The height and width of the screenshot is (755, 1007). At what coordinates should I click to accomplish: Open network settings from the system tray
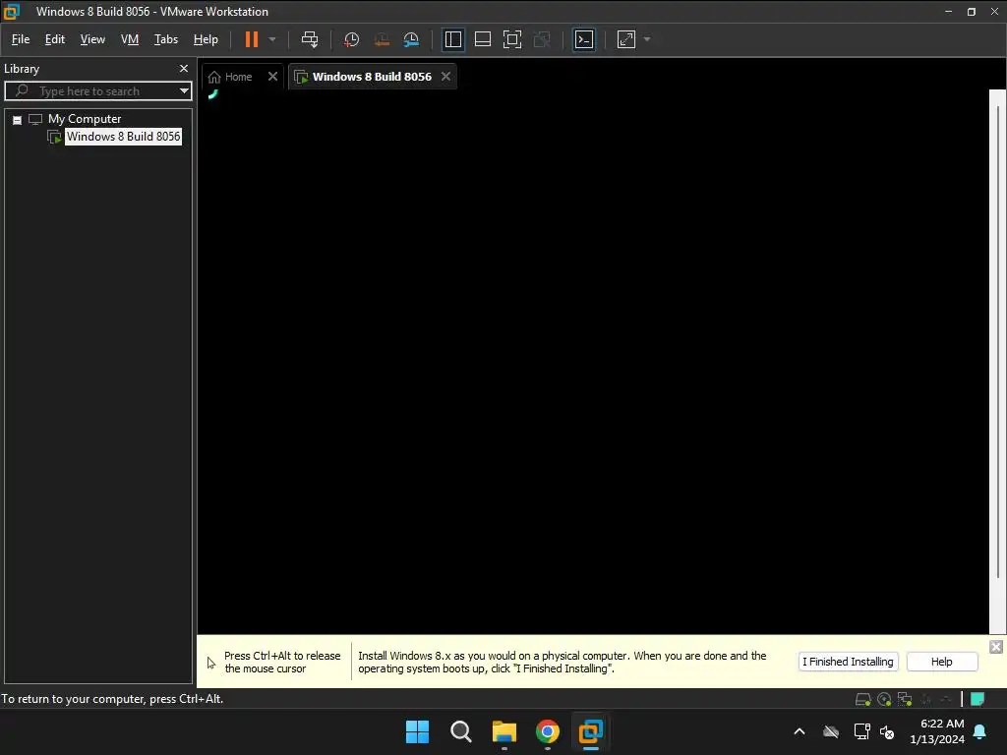(861, 731)
